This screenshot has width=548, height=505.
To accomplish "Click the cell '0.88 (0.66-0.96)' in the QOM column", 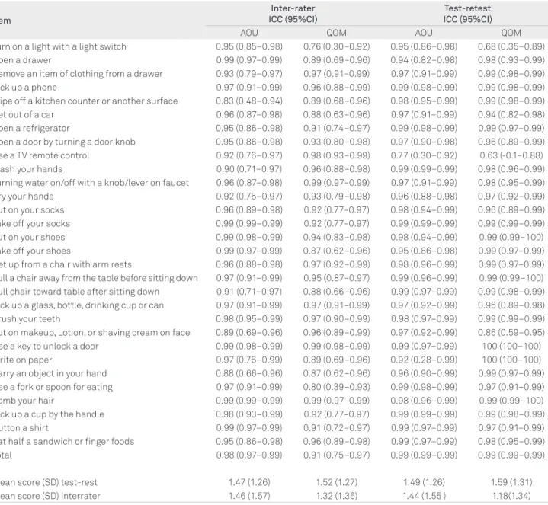I will tap(337, 292).
